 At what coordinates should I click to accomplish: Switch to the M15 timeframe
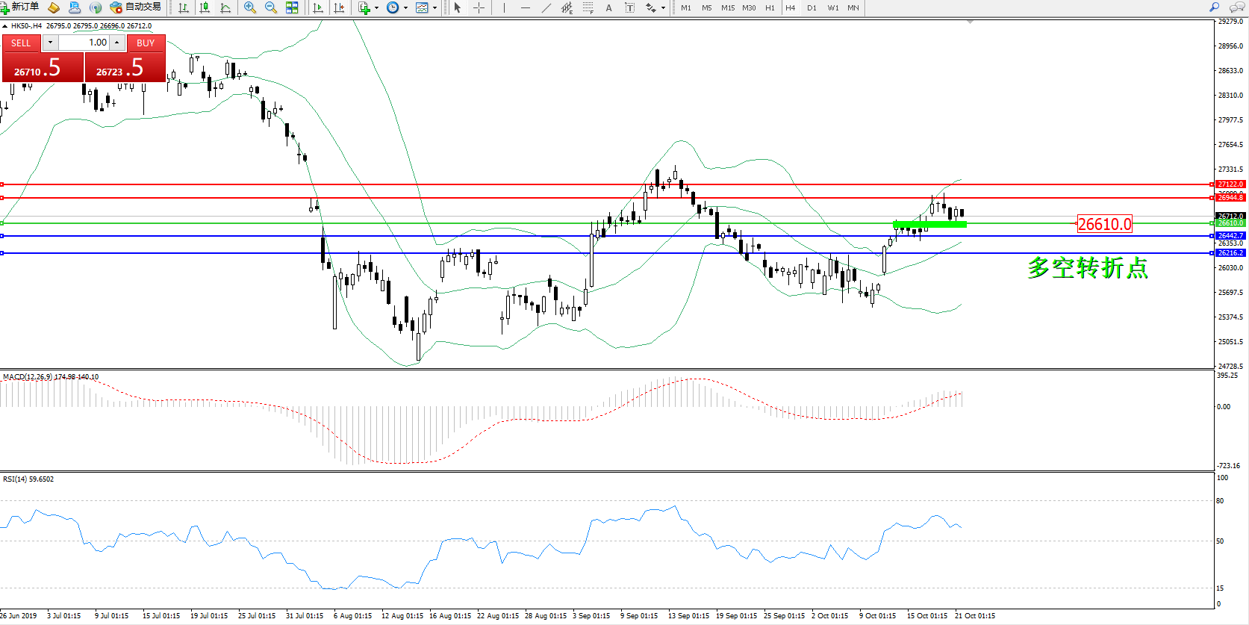(727, 7)
